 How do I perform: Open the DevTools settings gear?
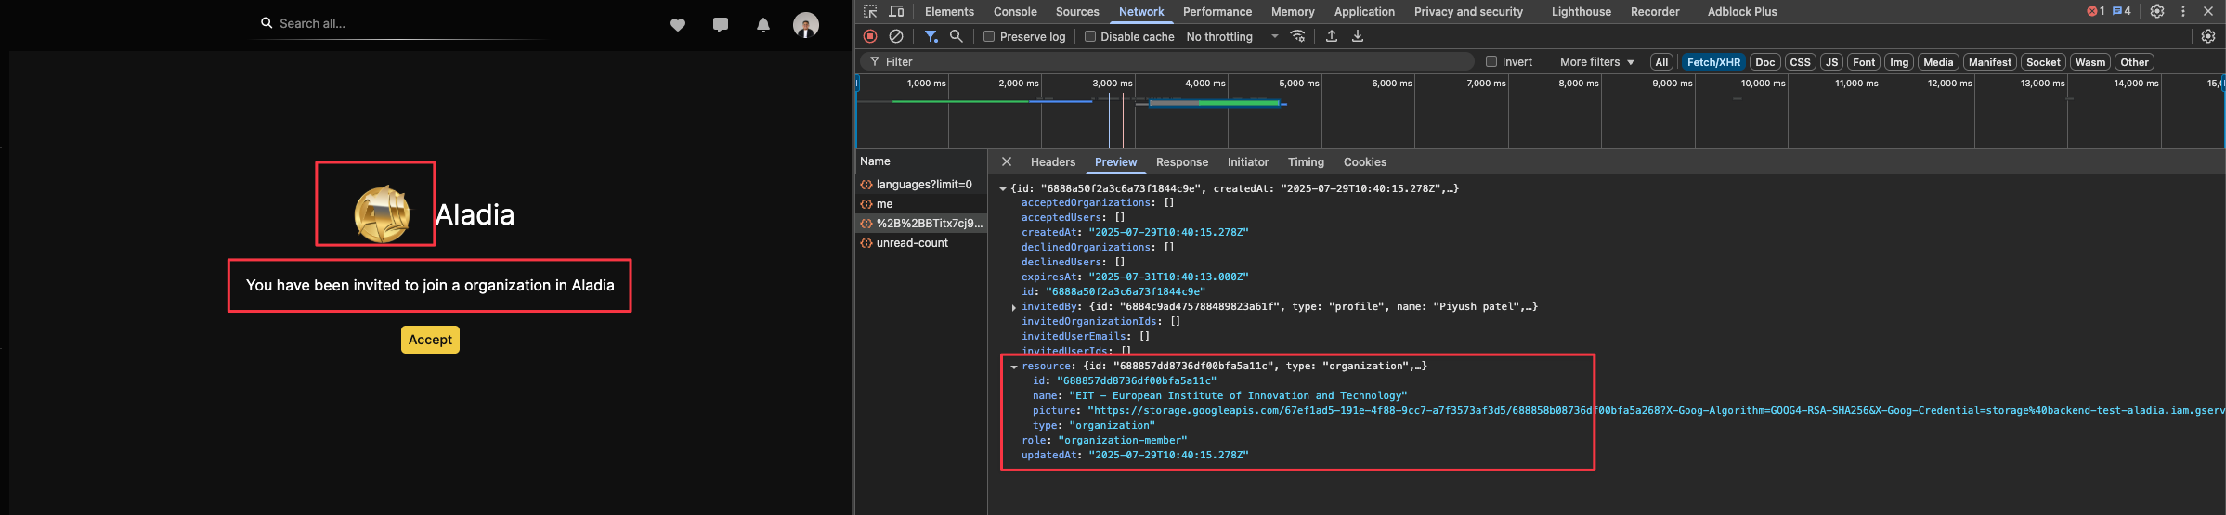point(2157,11)
